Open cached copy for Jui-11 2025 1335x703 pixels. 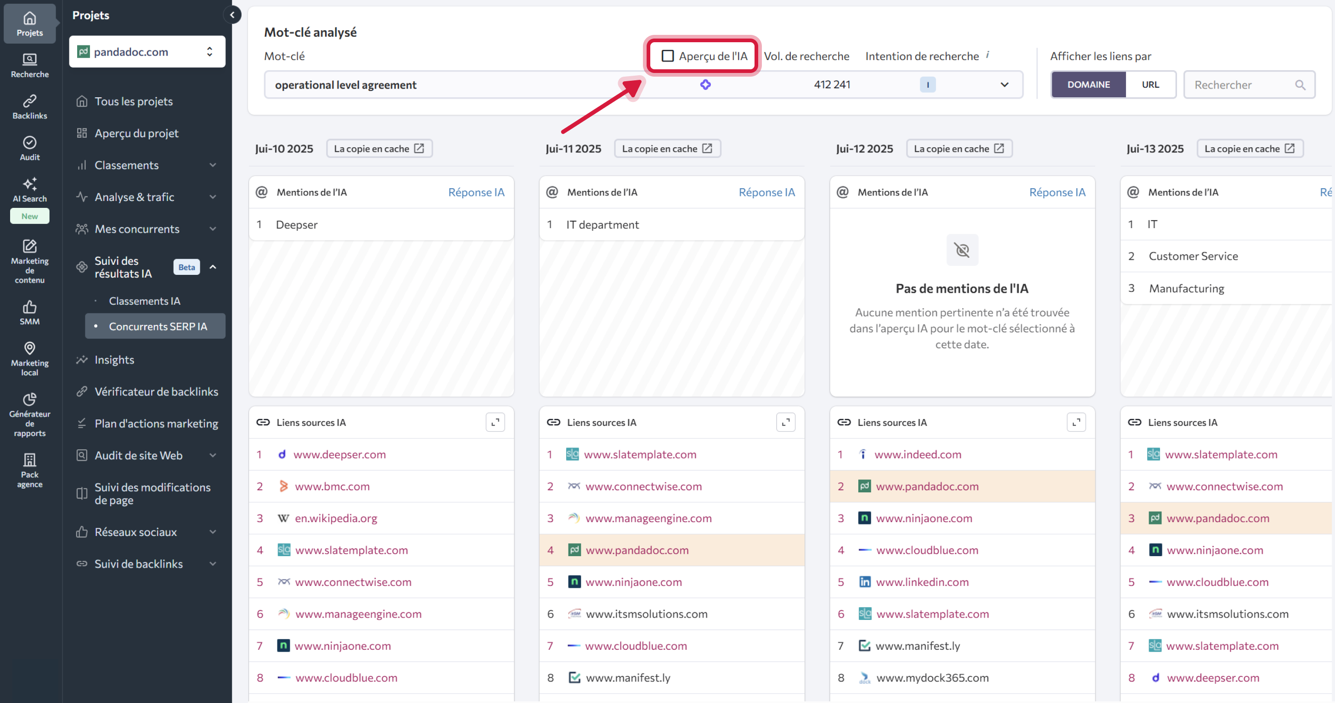(667, 149)
